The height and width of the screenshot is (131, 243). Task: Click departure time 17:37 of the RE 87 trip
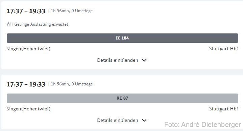[x=15, y=84]
